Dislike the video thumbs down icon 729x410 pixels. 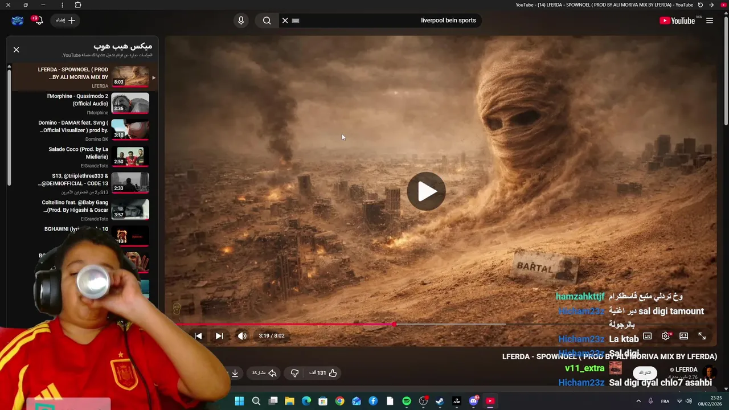[294, 373]
